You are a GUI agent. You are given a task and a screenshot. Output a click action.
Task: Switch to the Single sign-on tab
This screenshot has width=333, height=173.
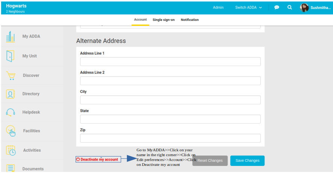coord(164,20)
